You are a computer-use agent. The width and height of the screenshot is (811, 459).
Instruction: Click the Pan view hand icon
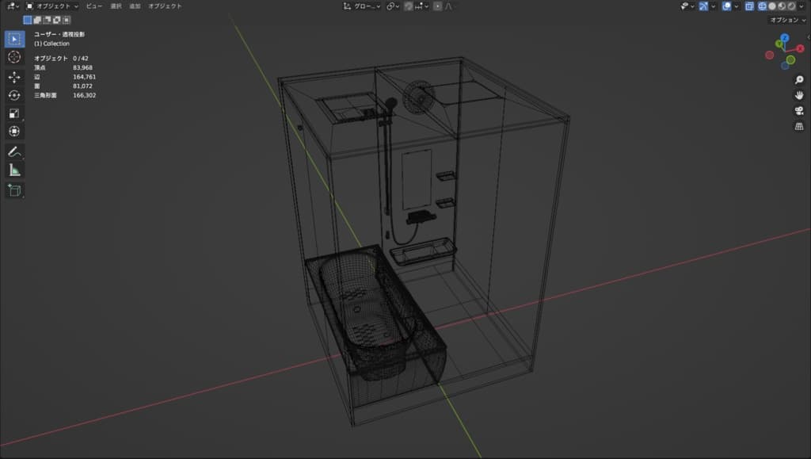[799, 95]
